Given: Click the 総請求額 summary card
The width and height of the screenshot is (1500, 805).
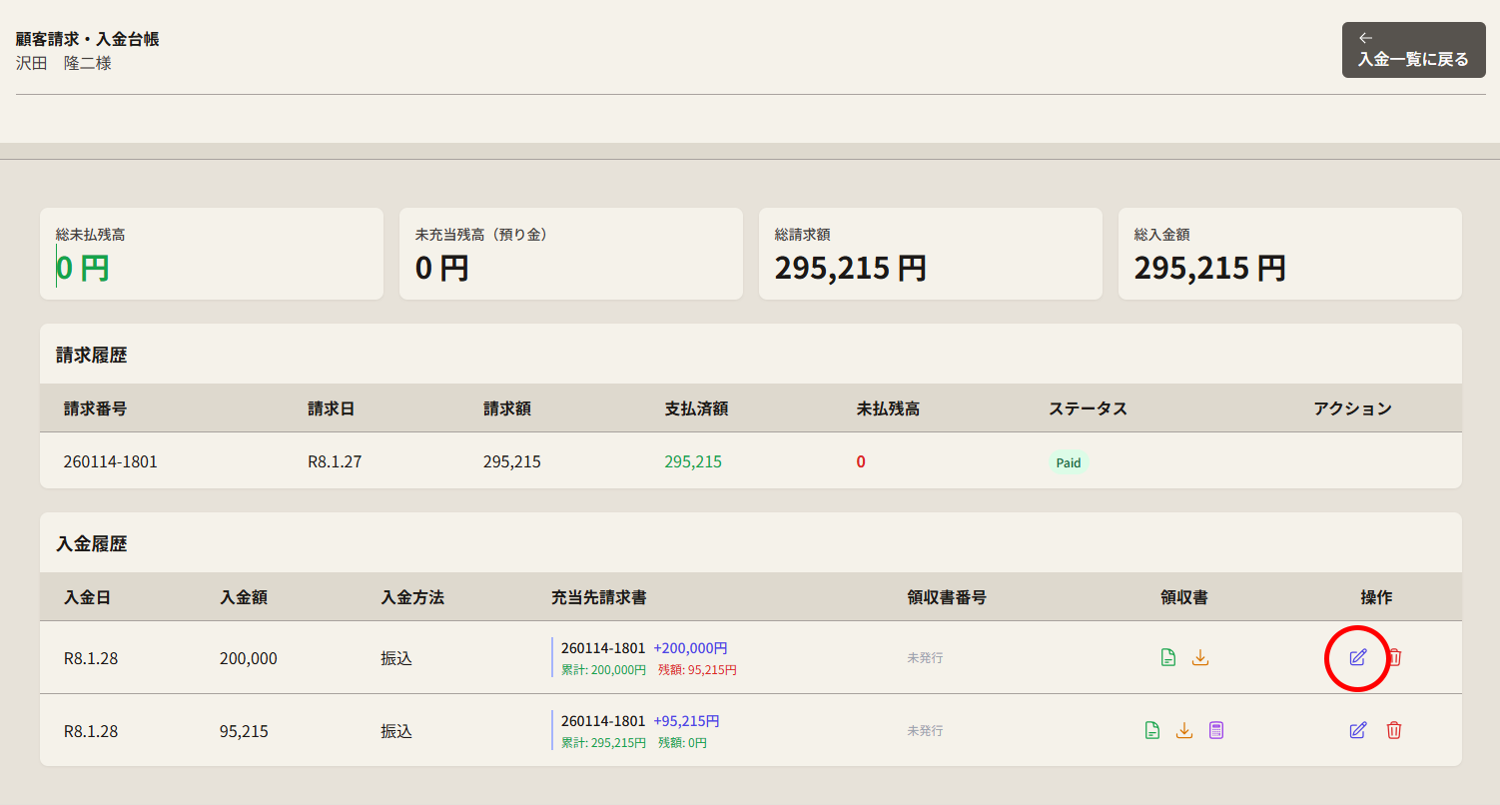Looking at the screenshot, I should (931, 254).
